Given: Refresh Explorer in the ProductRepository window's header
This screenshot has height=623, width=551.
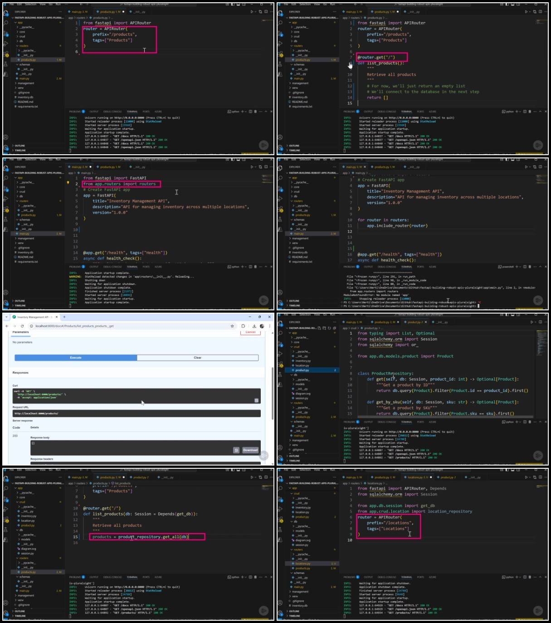Looking at the screenshot, I should pos(330,328).
